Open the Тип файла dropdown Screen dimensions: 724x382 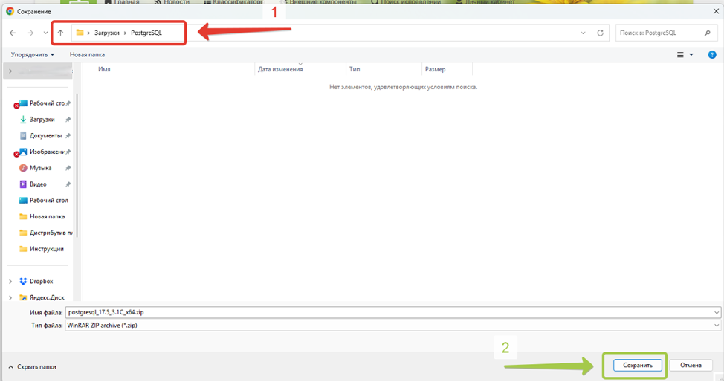coord(393,326)
